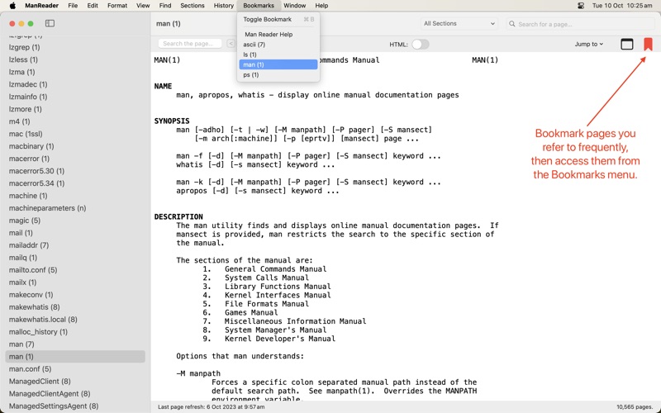Select macerror5.30 (1) page
Image resolution: width=661 pixels, height=413 pixels.
75,171
